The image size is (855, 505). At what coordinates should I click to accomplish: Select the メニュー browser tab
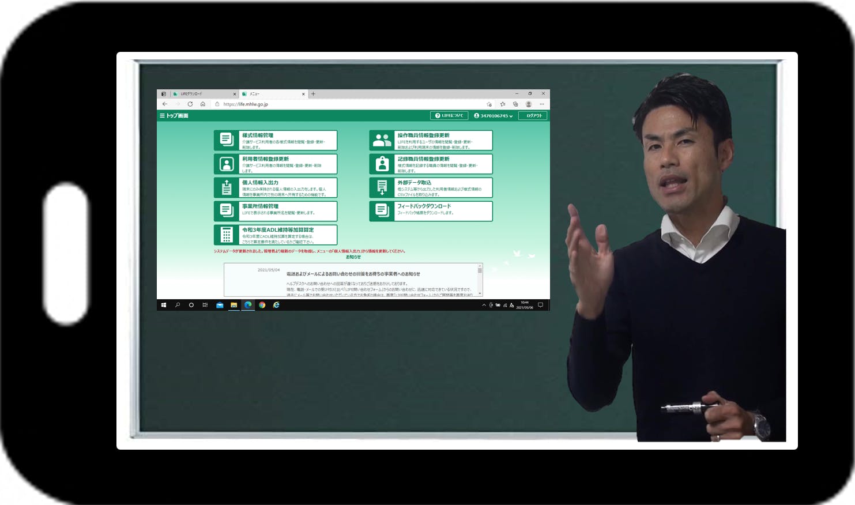coord(272,94)
